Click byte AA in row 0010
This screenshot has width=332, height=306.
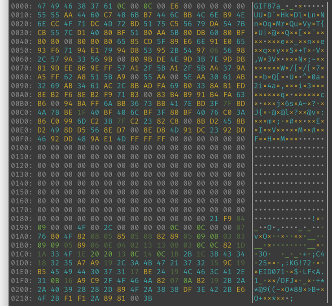(x=68, y=15)
